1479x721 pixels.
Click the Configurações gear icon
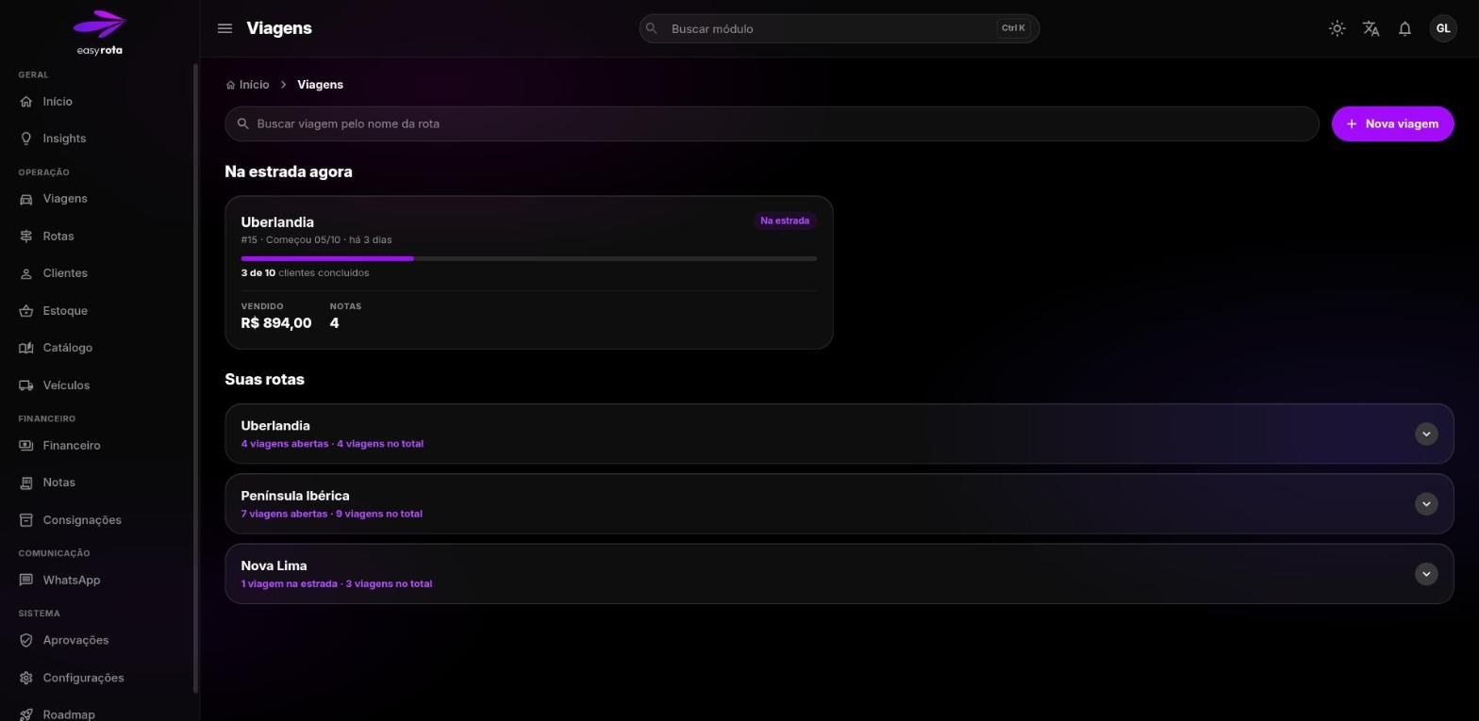click(x=26, y=678)
